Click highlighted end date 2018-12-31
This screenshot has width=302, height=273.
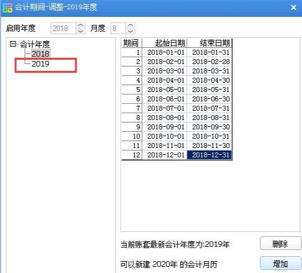click(209, 155)
